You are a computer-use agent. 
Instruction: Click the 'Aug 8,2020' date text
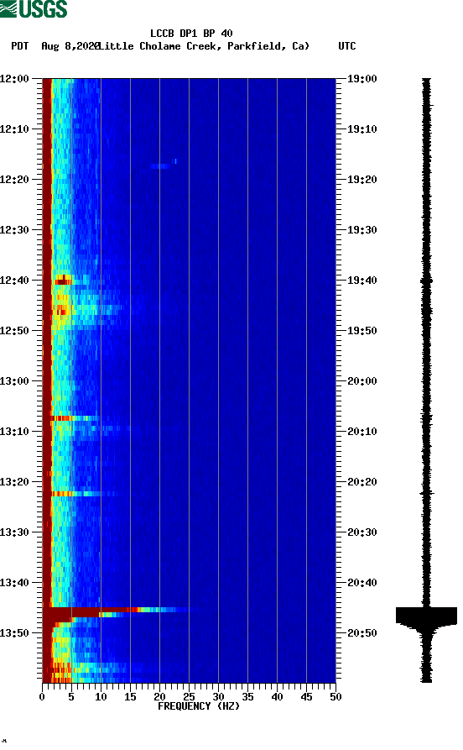pos(70,46)
